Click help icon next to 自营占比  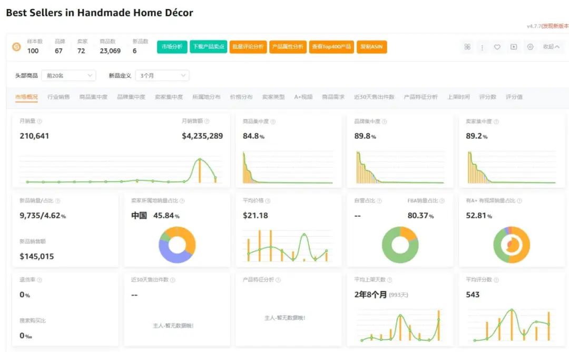[379, 201]
